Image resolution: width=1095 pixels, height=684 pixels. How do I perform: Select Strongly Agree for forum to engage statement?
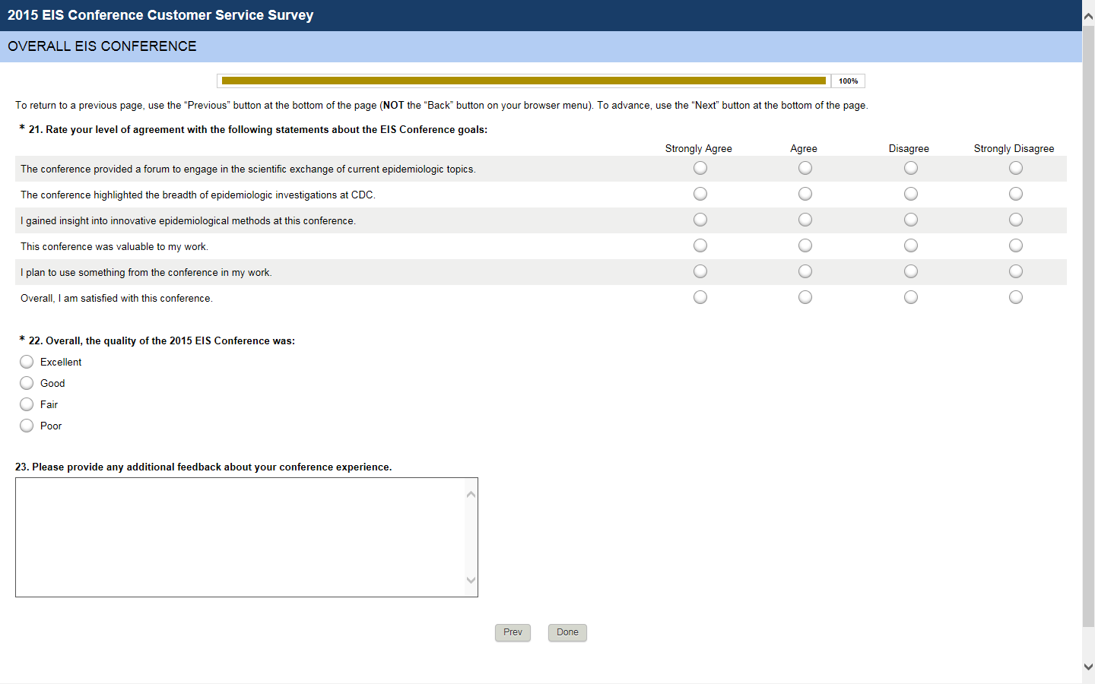coord(700,168)
